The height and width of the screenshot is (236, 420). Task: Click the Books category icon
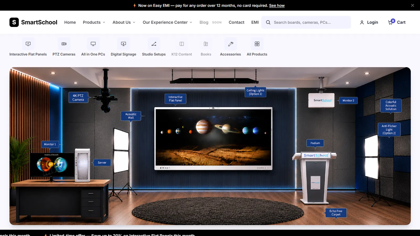pos(206,44)
